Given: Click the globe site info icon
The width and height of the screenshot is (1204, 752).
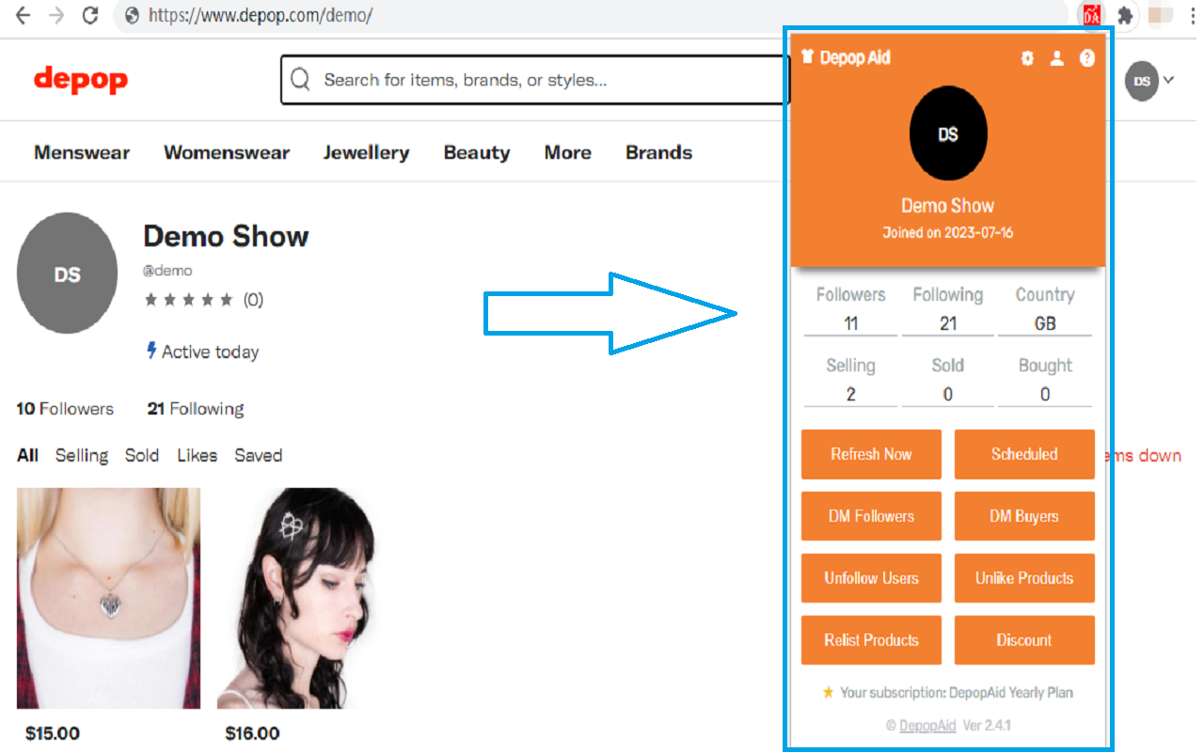Looking at the screenshot, I should pos(133,15).
